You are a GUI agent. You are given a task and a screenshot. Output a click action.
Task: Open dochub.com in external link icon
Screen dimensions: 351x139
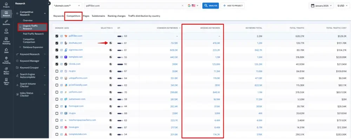[61, 43]
